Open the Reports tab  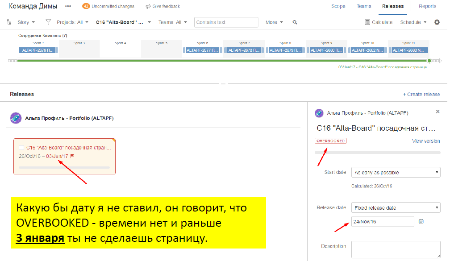click(x=427, y=6)
